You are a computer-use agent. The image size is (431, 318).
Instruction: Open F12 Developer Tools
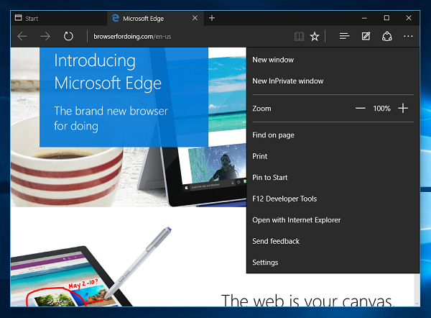[333, 199]
